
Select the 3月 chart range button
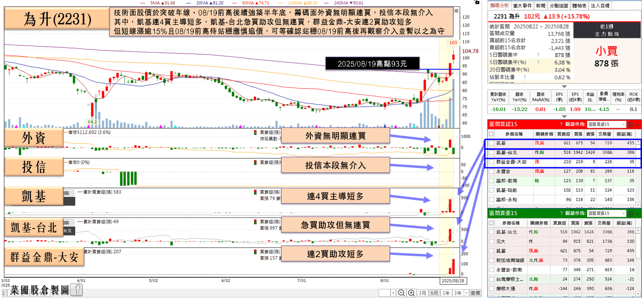tap(423, 293)
